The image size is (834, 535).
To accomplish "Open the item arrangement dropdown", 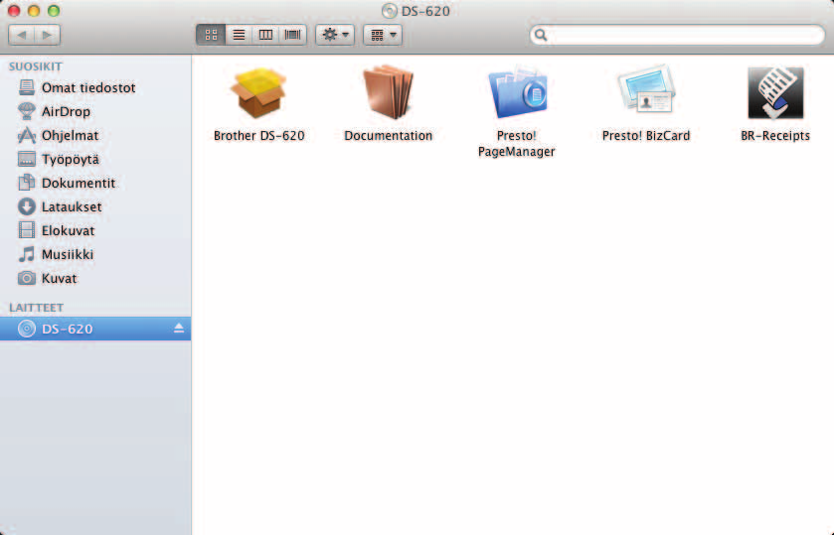I will [383, 35].
